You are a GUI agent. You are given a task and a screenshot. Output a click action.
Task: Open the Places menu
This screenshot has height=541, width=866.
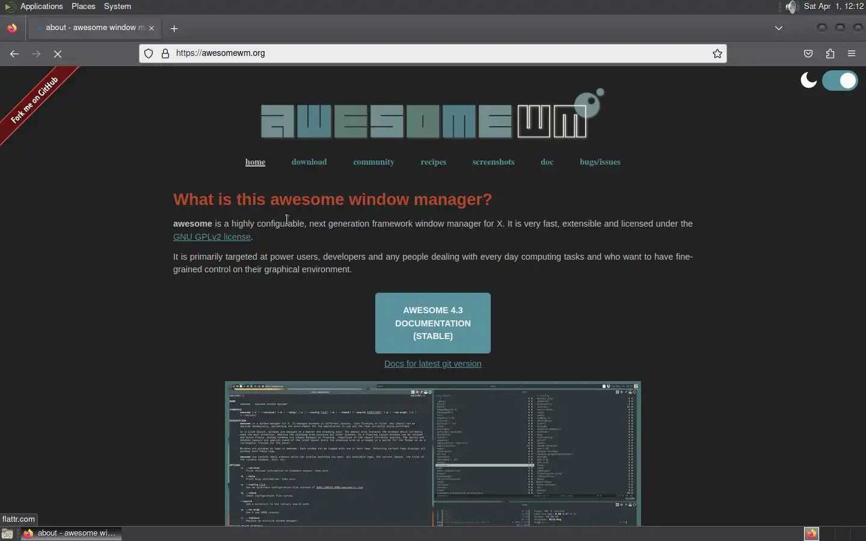click(x=83, y=7)
